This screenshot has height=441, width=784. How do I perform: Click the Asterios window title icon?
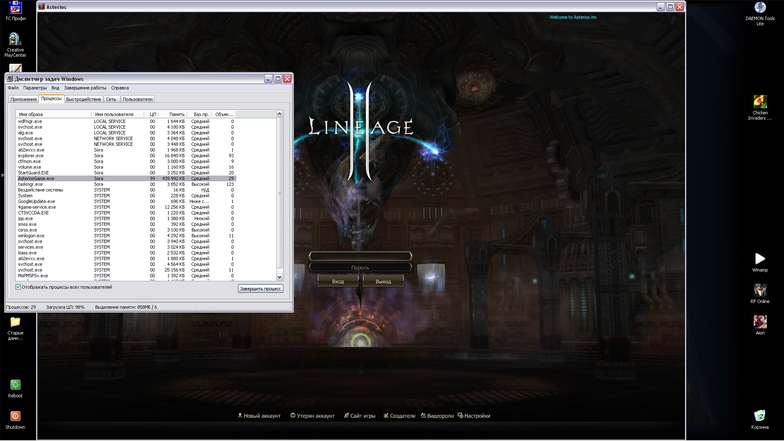tap(41, 7)
